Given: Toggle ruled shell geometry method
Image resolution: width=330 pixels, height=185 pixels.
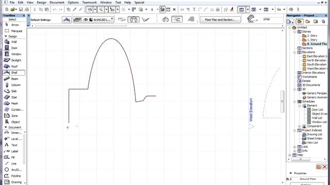Looking at the screenshot, I should click(145, 20).
